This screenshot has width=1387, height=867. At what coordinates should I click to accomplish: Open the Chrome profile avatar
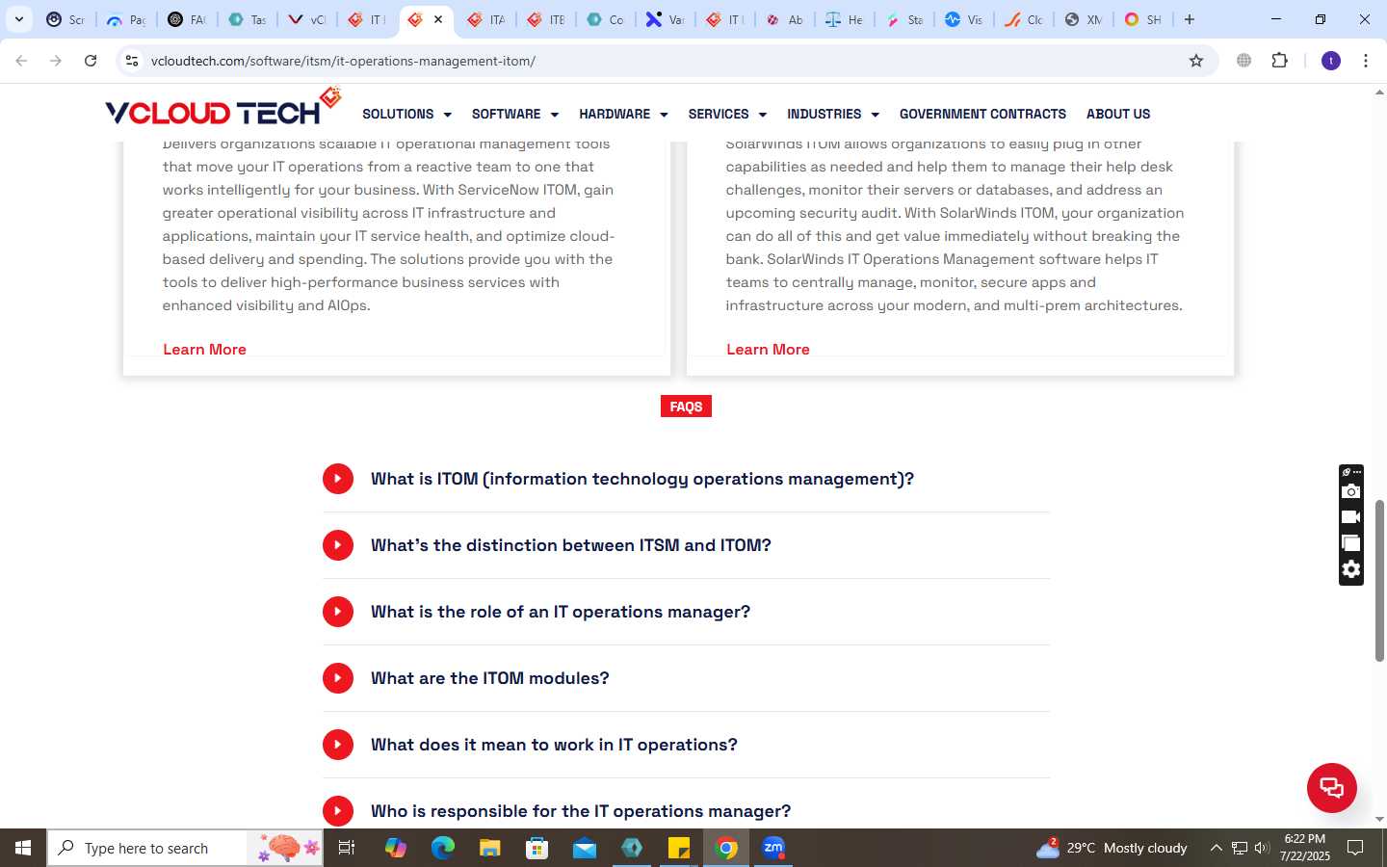tap(1331, 61)
